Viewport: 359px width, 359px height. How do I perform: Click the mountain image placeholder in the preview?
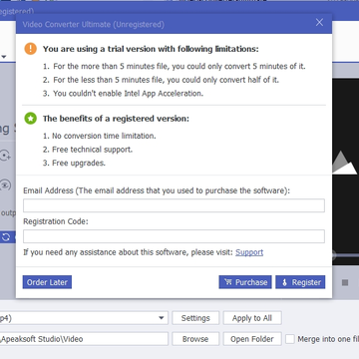click(344, 163)
